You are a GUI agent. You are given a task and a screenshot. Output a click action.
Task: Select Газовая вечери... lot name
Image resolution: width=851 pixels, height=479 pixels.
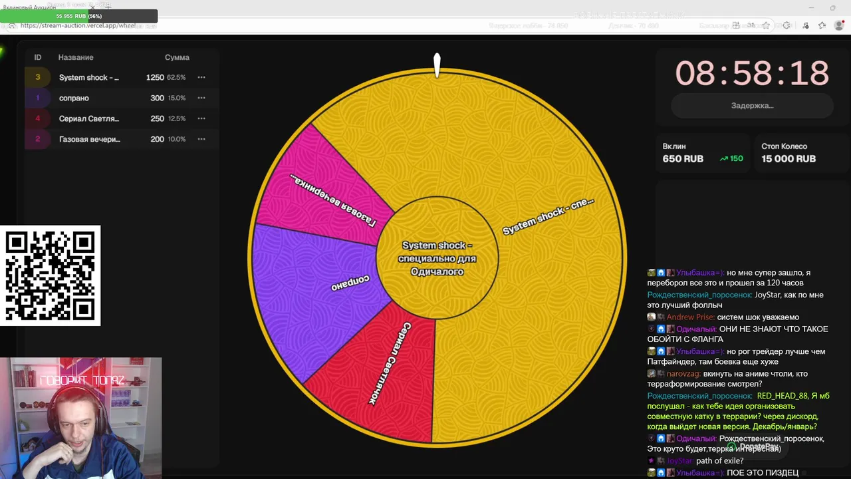pos(90,139)
